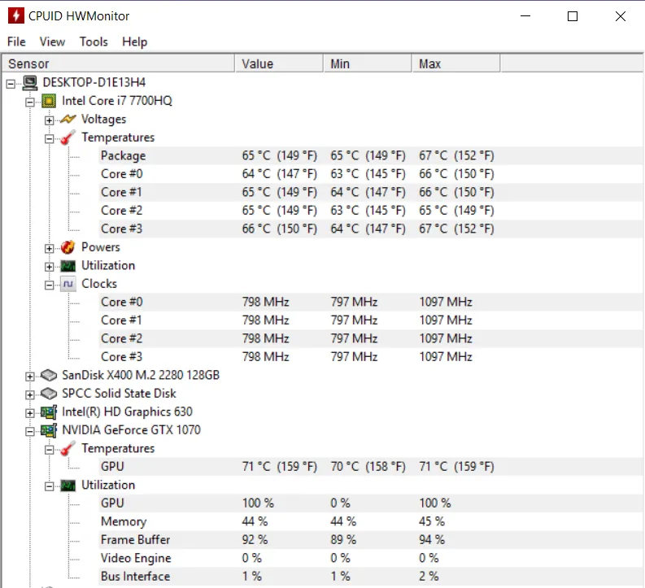Open the Tools menu
Viewport: 645px width, 588px height.
pyautogui.click(x=94, y=42)
